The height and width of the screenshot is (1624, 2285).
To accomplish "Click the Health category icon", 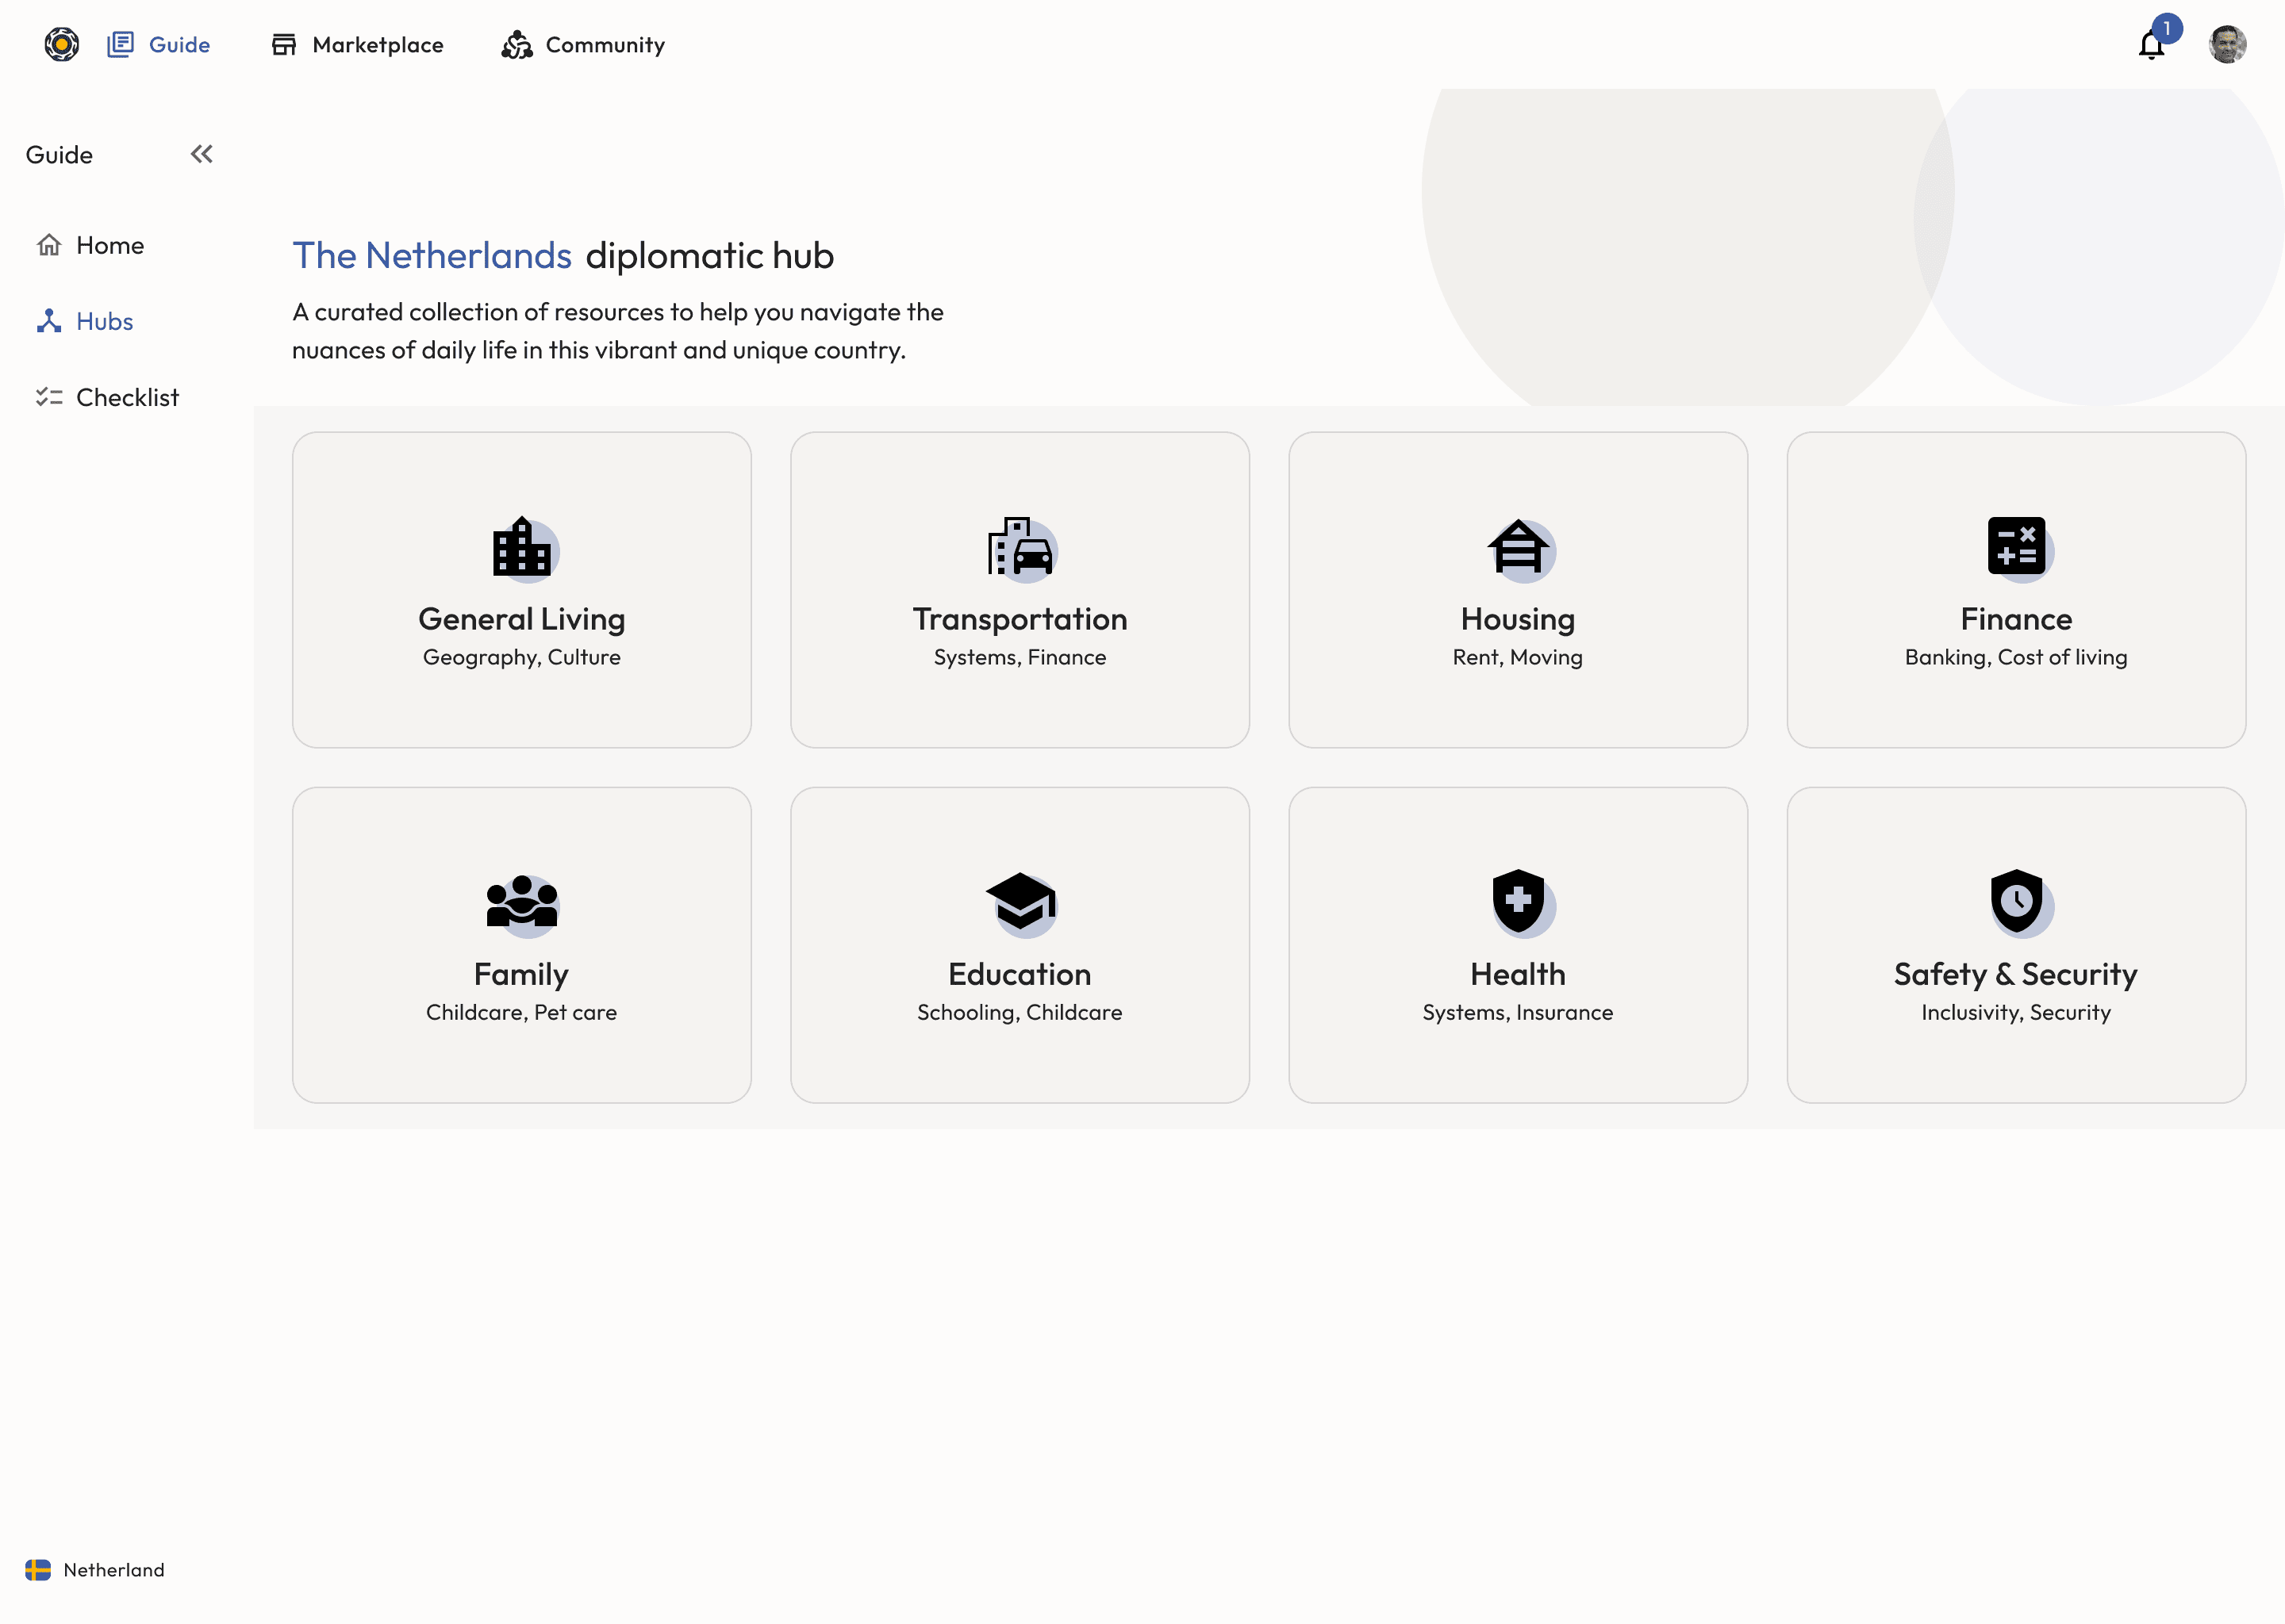I will click(1517, 900).
